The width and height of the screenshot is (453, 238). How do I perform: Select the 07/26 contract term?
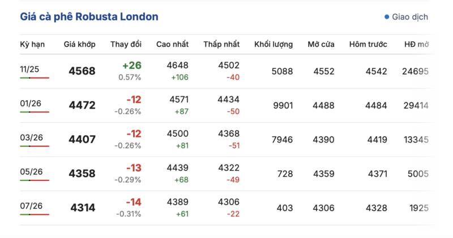(x=31, y=206)
